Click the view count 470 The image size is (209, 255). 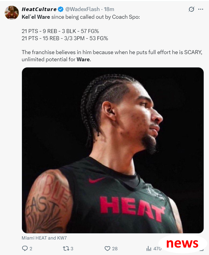(157, 248)
